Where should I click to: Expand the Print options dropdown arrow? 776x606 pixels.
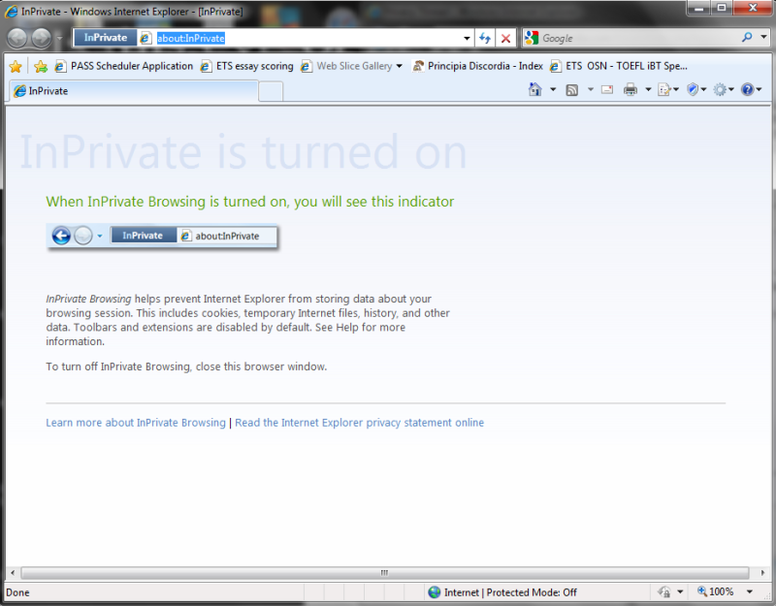648,89
